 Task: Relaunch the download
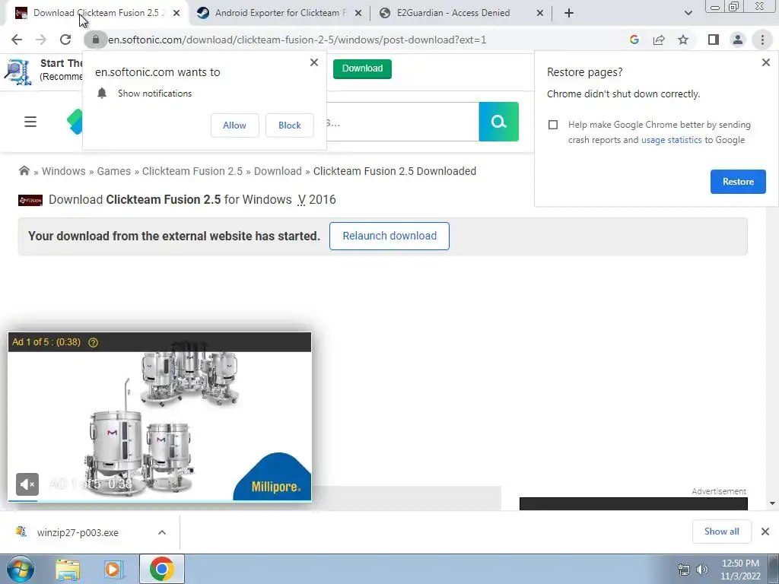point(389,236)
